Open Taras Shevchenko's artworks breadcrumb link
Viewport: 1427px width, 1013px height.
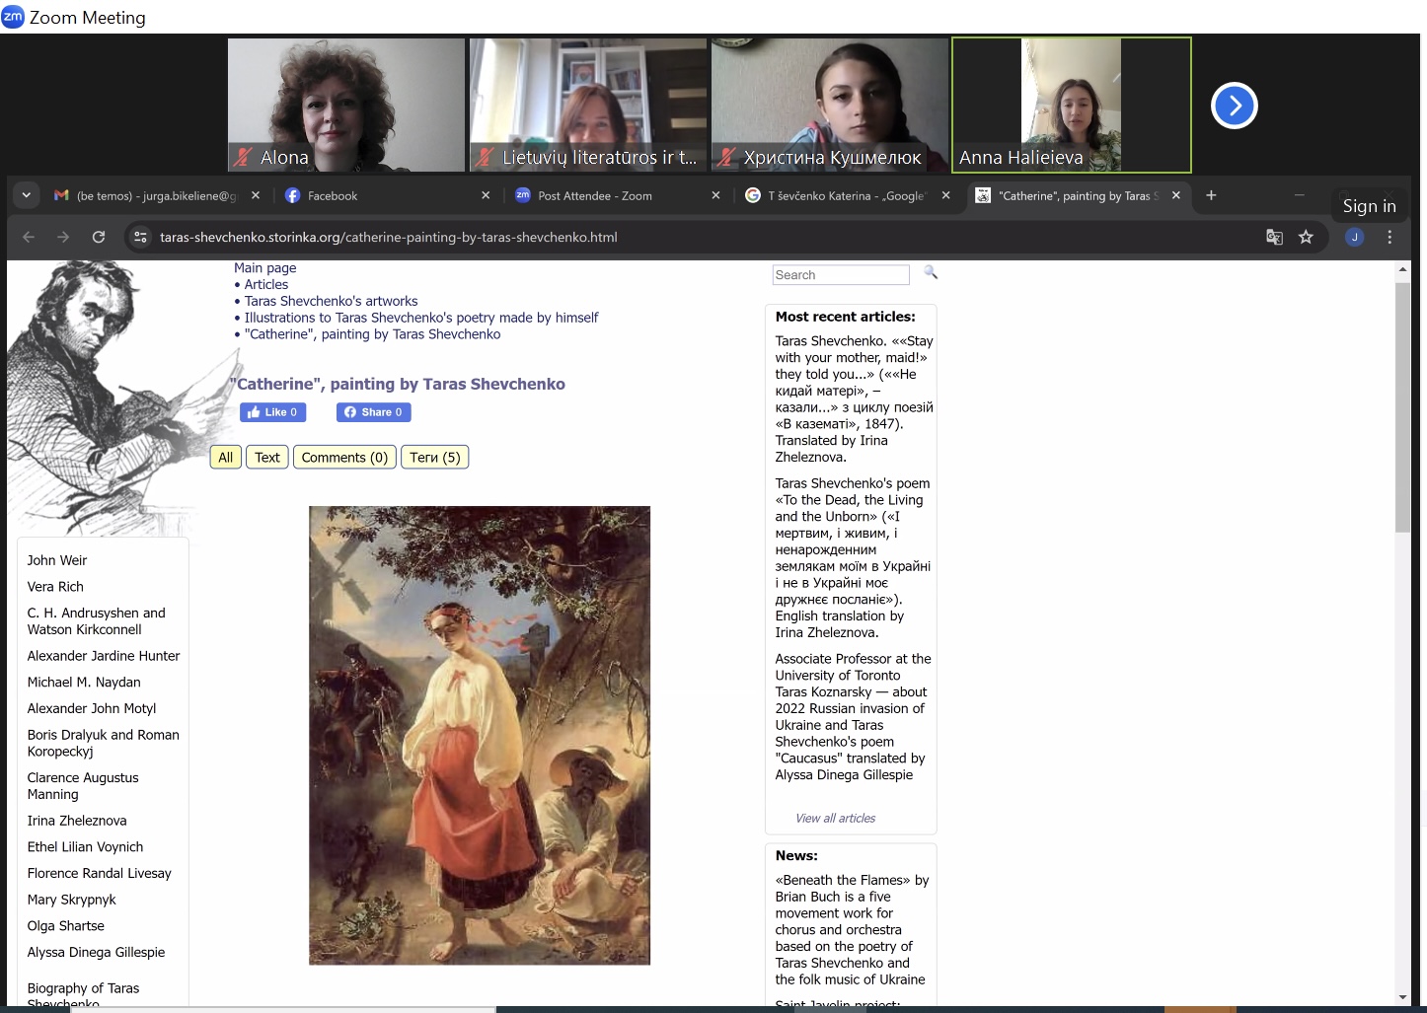pyautogui.click(x=331, y=301)
